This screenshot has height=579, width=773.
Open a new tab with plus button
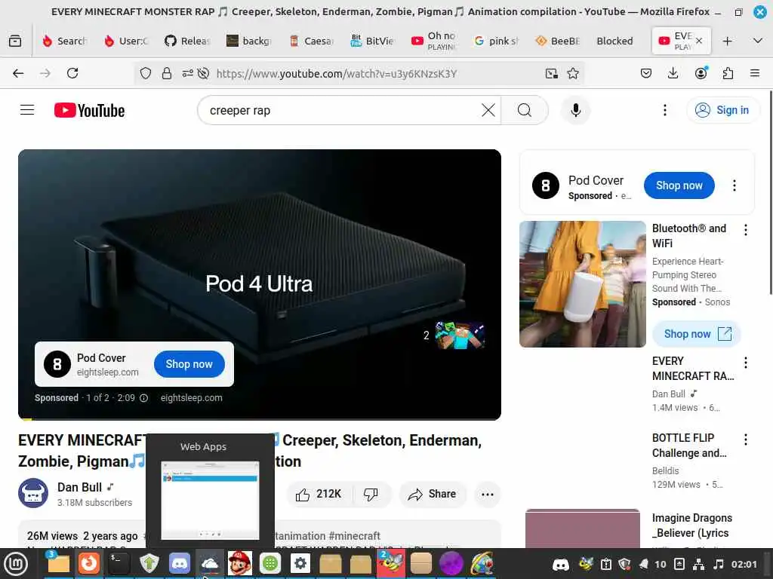(x=727, y=41)
